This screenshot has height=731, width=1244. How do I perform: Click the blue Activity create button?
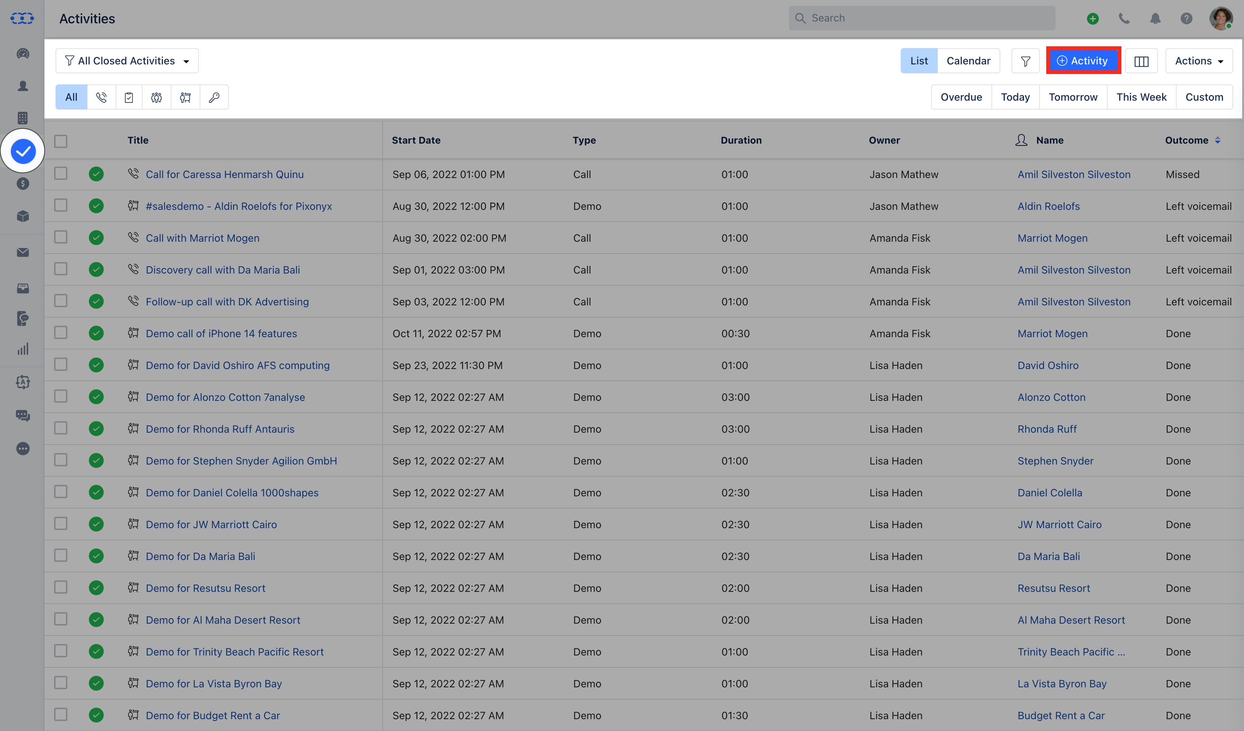pyautogui.click(x=1083, y=61)
